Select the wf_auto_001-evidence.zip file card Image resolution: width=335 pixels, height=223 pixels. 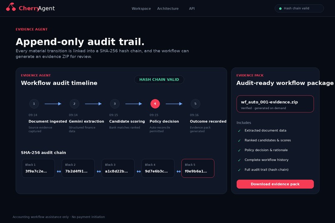click(x=275, y=104)
